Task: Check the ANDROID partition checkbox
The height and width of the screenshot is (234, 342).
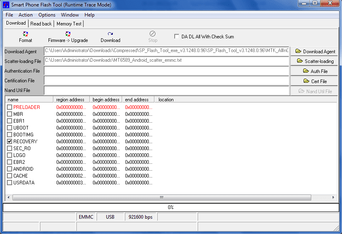Action: (9, 169)
